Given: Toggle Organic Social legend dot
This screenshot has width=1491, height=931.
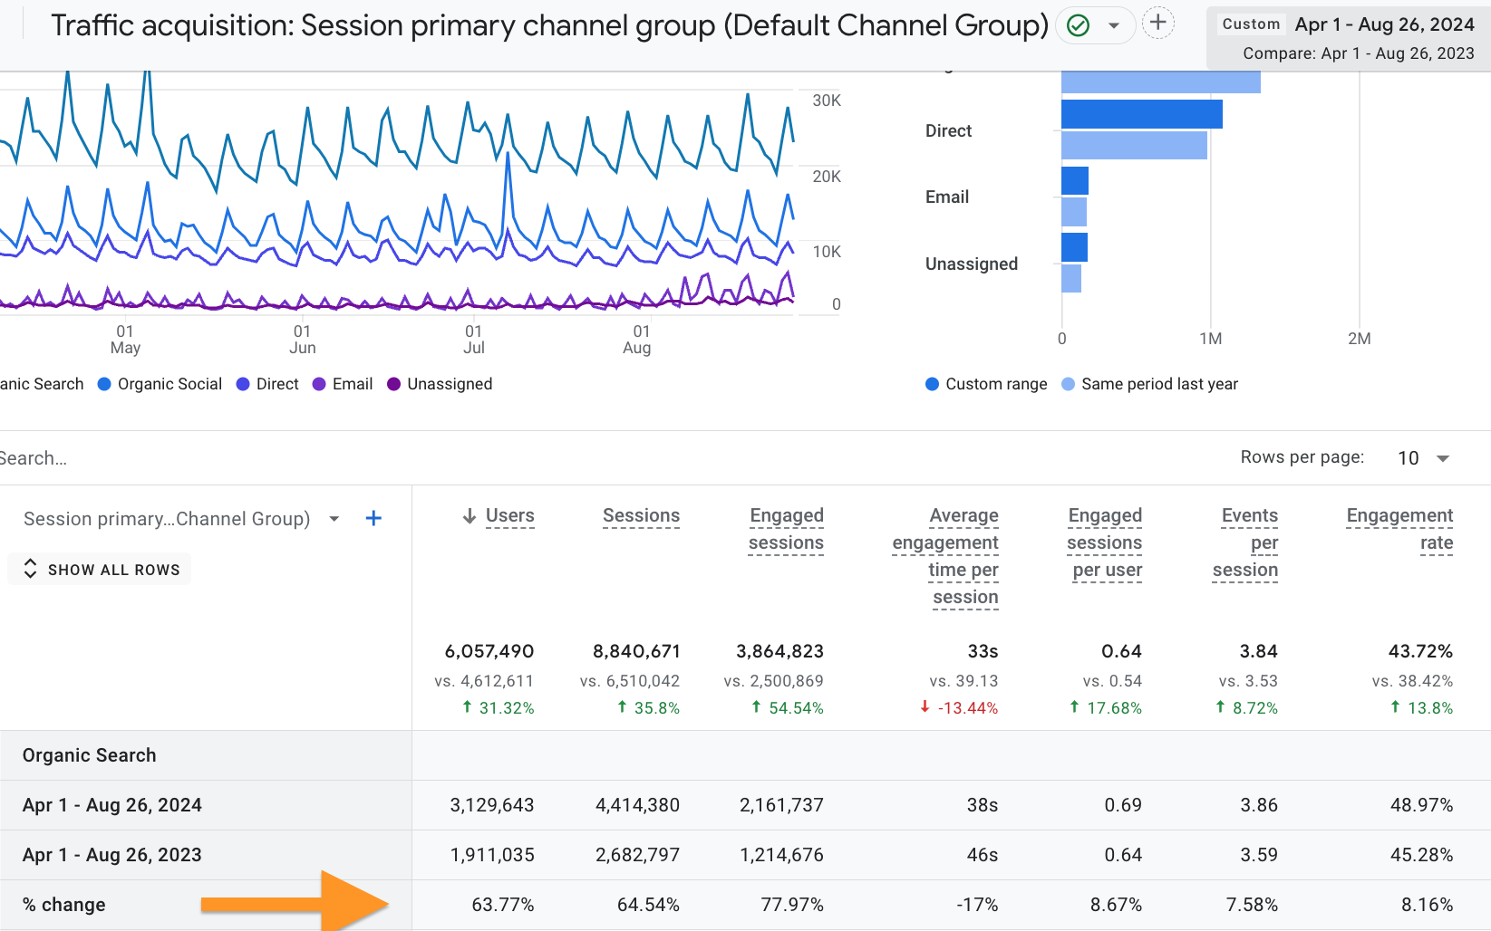Looking at the screenshot, I should (x=104, y=384).
